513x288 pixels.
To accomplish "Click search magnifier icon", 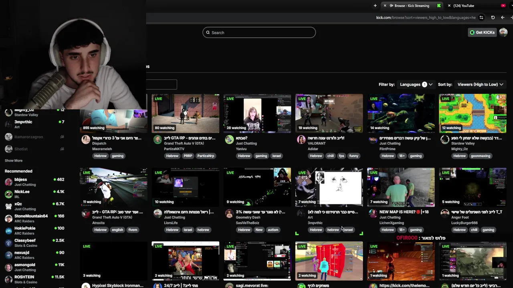I will [208, 32].
